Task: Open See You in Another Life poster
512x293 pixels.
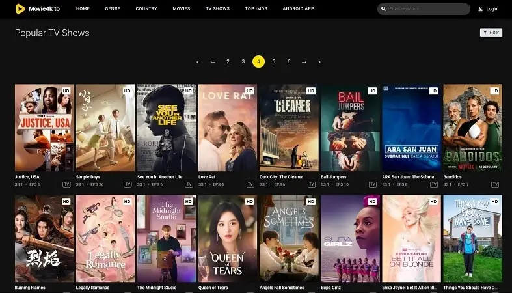Action: point(167,128)
